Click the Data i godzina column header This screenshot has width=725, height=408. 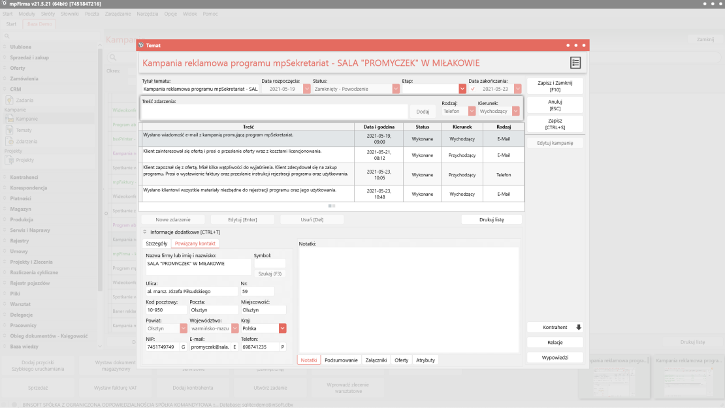[379, 127]
